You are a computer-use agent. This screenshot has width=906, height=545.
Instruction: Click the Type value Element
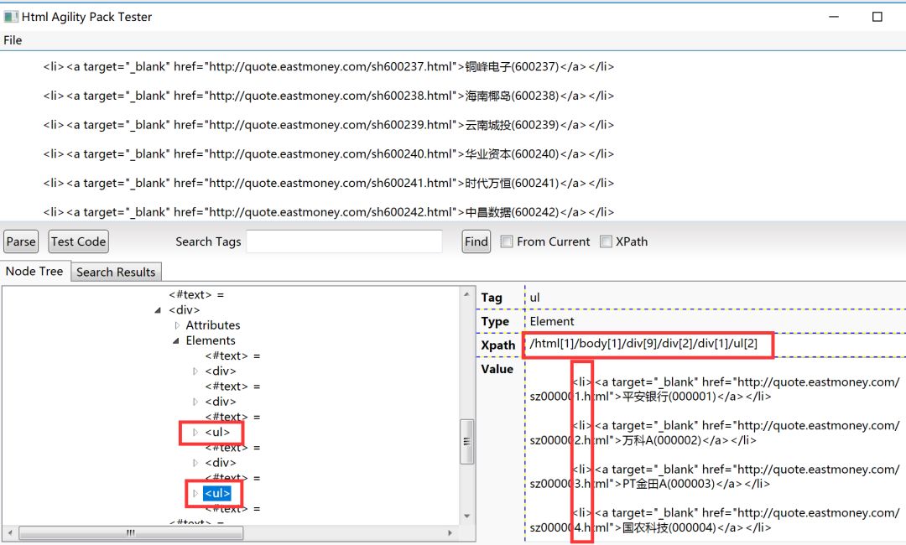click(x=552, y=321)
